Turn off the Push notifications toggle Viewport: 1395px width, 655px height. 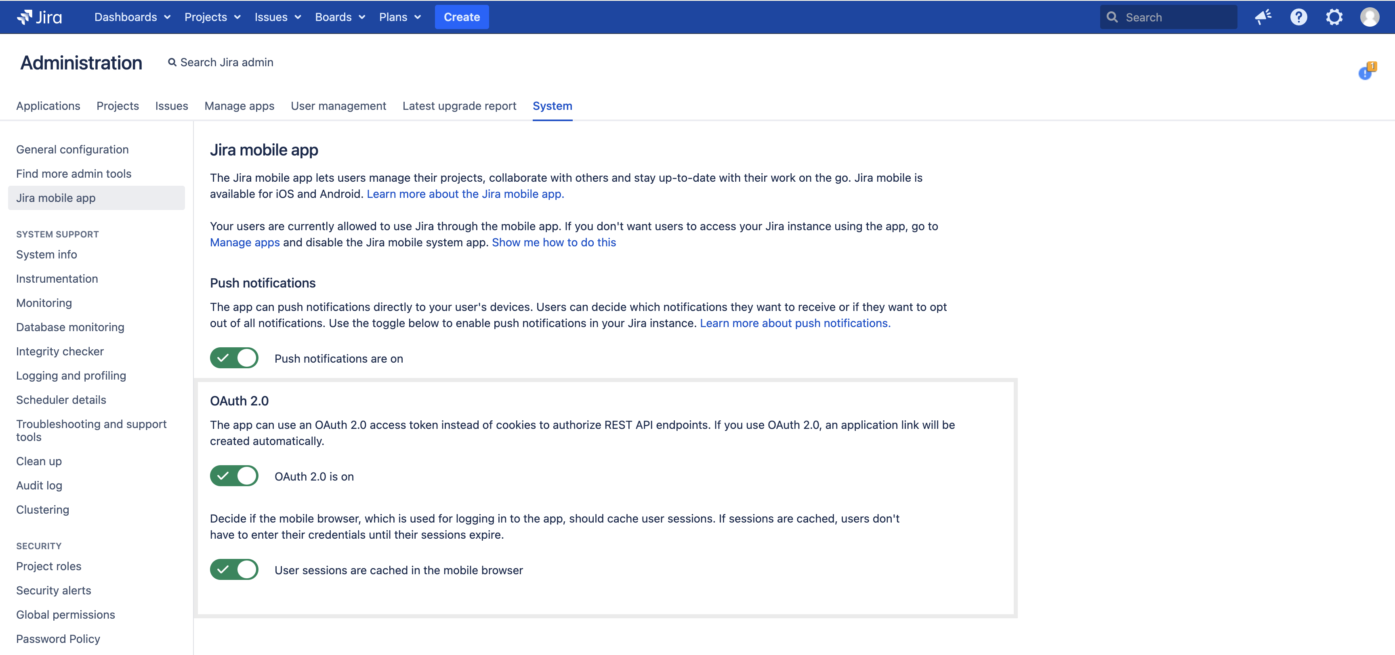click(234, 358)
